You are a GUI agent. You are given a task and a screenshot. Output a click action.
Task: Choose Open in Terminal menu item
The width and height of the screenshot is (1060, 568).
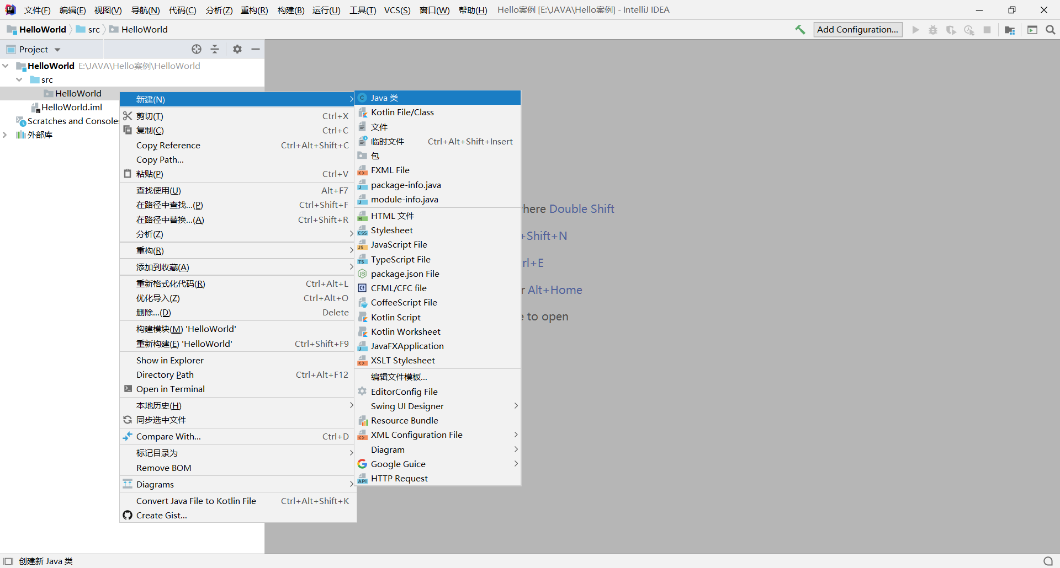tap(238, 389)
